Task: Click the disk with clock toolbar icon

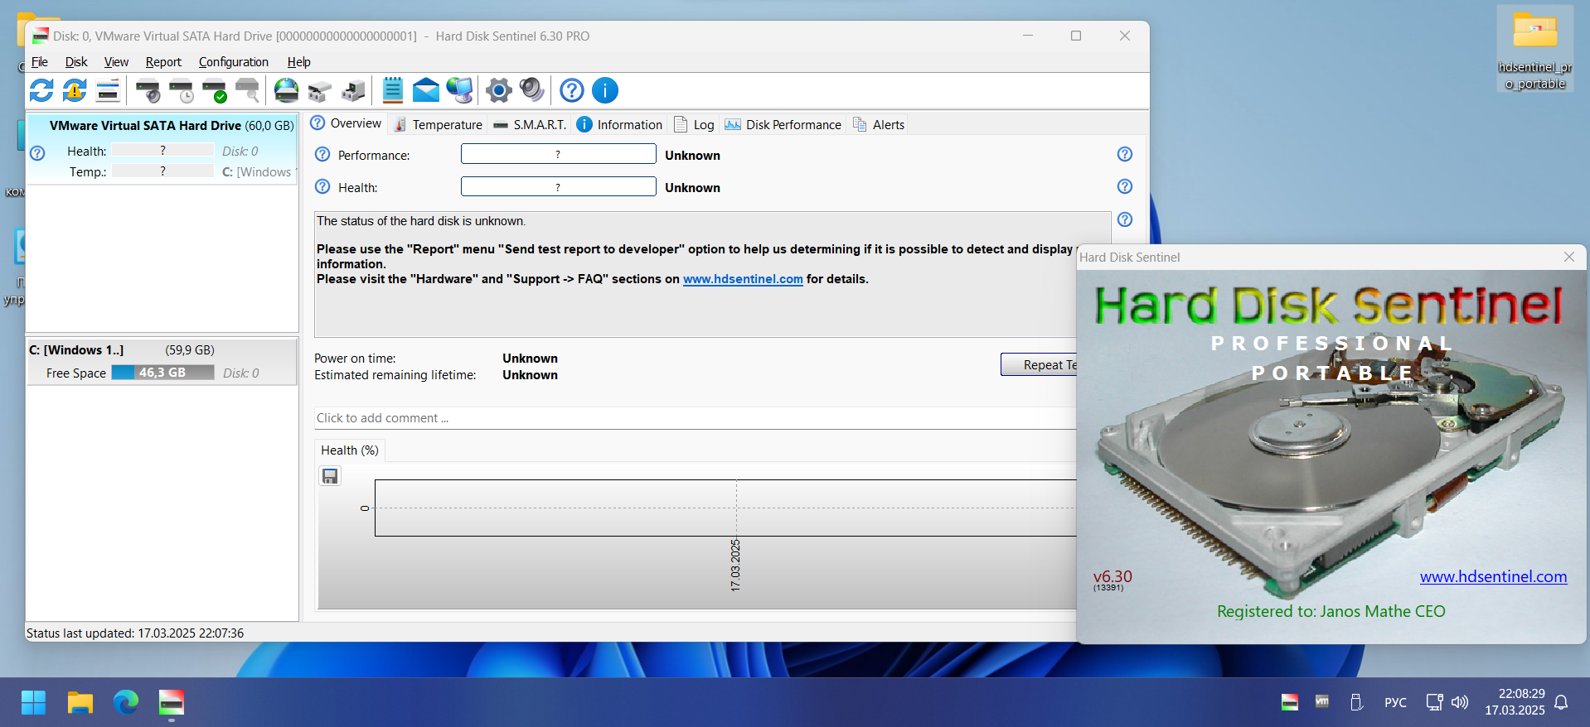Action: coord(181,90)
